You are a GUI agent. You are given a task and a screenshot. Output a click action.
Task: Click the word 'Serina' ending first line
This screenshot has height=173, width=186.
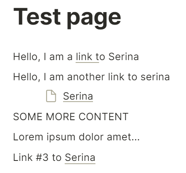[124, 57]
